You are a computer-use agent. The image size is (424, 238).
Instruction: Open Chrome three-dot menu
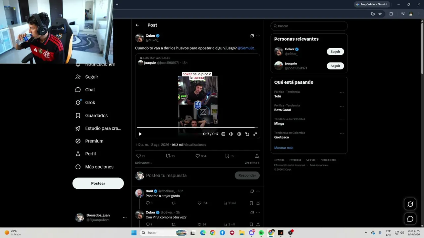[x=419, y=14]
